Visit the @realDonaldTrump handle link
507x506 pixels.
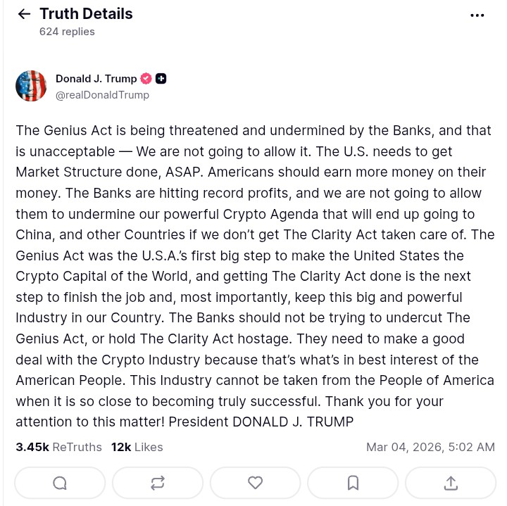pyautogui.click(x=102, y=95)
